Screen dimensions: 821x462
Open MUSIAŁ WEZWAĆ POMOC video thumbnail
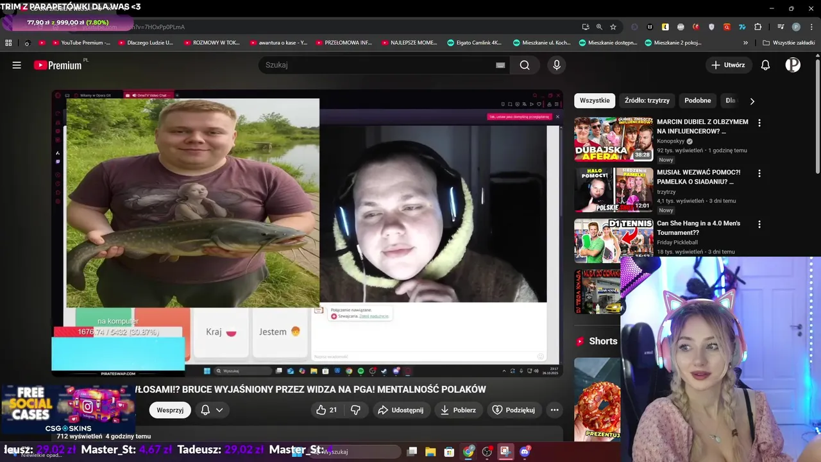point(613,190)
